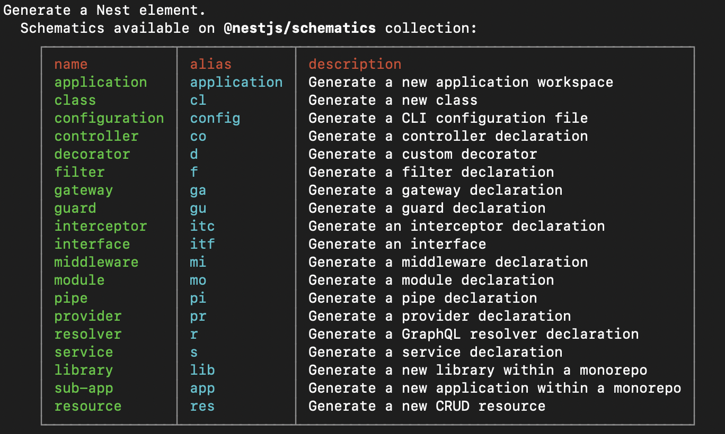The height and width of the screenshot is (434, 725).
Task: Click 'Generate a new application workspace' description
Action: pyautogui.click(x=461, y=83)
